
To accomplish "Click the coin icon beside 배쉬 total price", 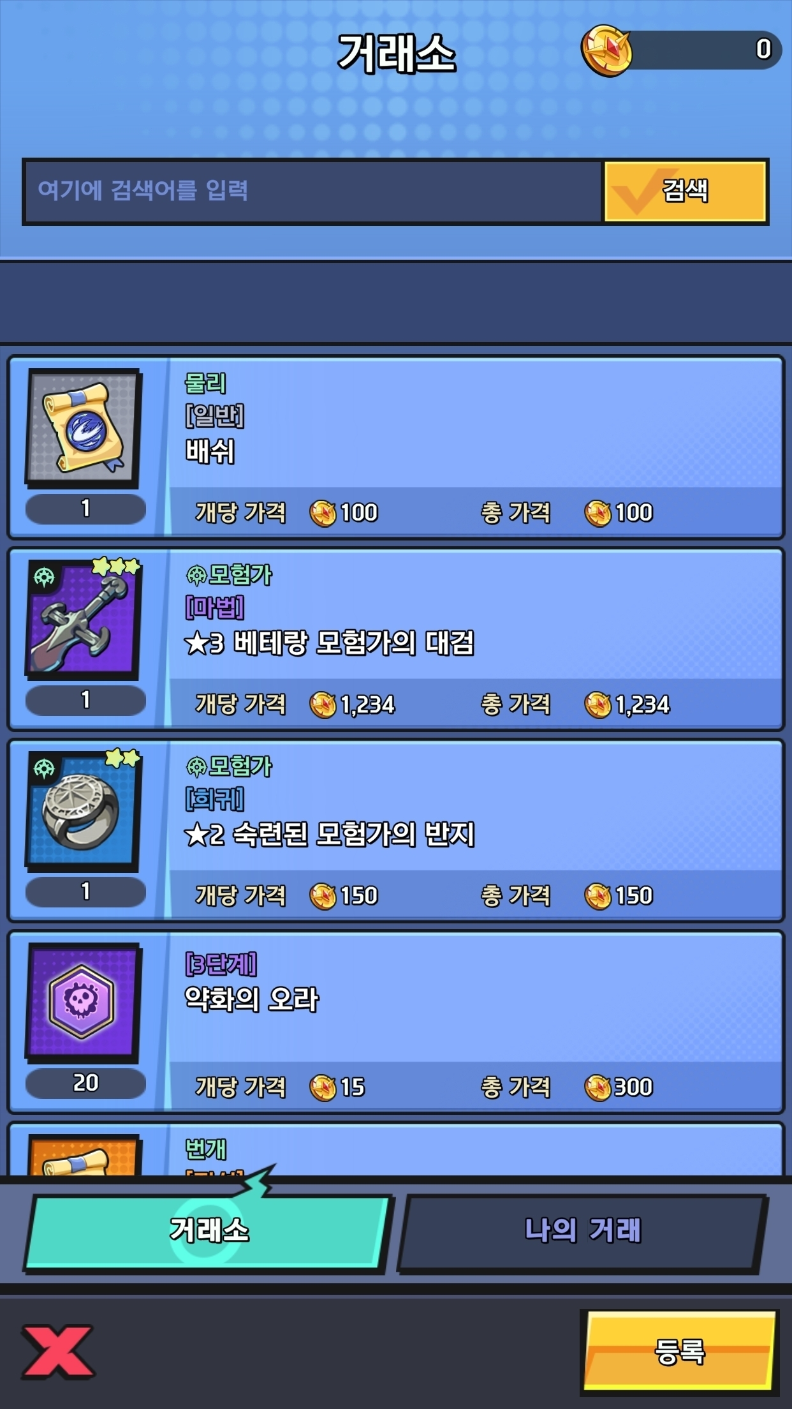I will click(598, 513).
